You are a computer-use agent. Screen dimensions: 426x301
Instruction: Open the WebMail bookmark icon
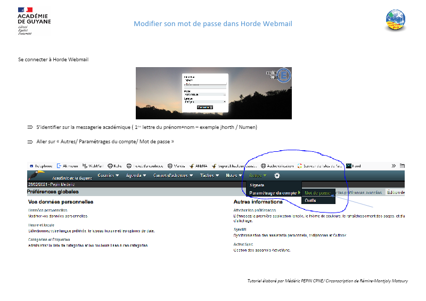click(x=84, y=166)
